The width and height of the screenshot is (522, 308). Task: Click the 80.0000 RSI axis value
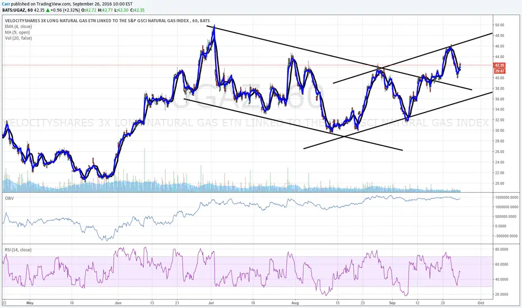pyautogui.click(x=502, y=249)
